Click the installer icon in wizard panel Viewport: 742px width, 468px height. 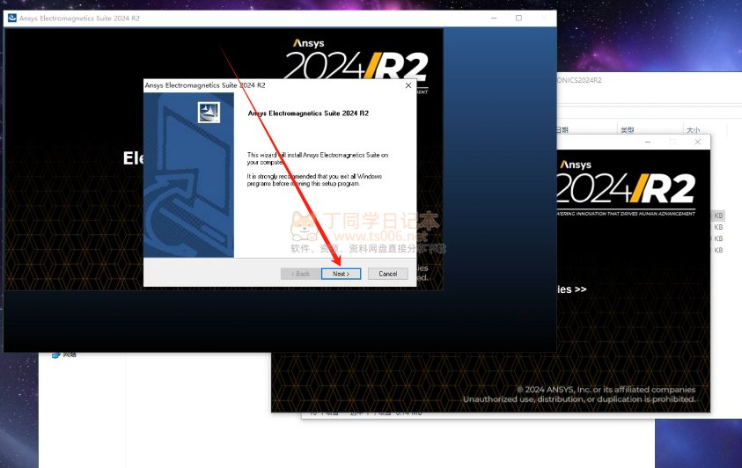(x=209, y=113)
